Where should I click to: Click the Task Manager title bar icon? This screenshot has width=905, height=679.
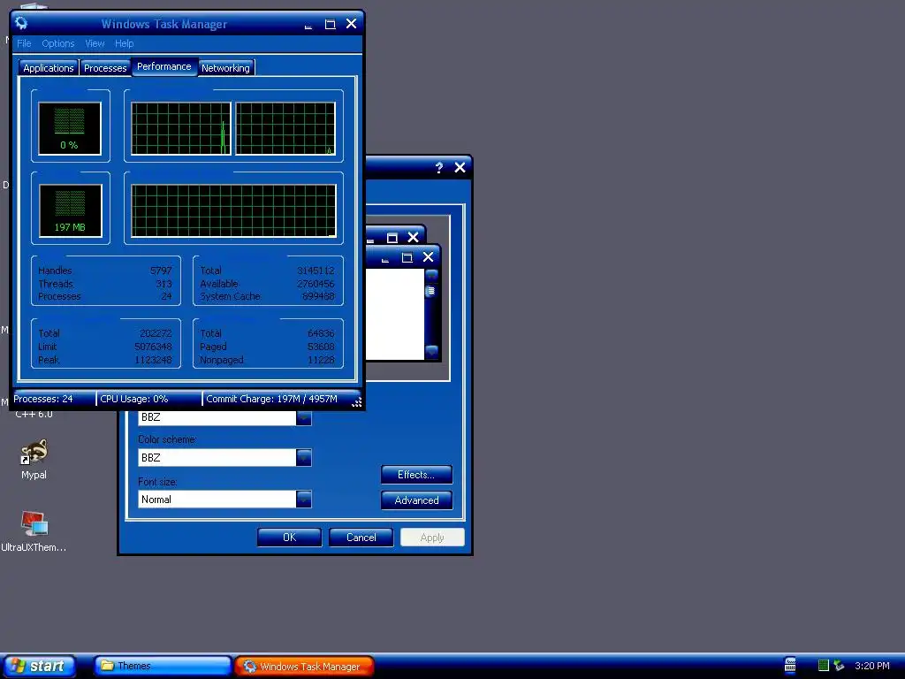(21, 23)
